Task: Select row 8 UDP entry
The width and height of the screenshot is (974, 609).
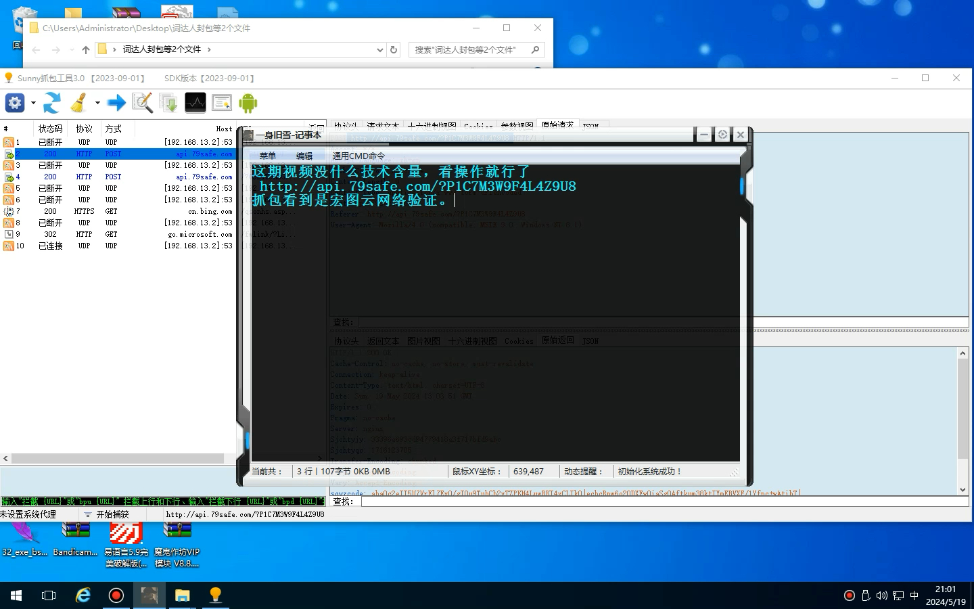Action: tap(118, 223)
